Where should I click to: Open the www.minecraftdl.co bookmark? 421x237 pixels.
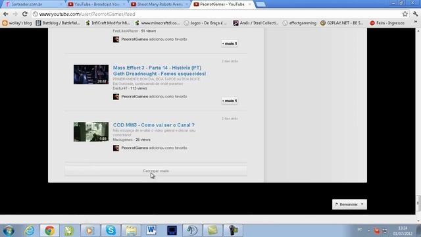click(x=157, y=23)
